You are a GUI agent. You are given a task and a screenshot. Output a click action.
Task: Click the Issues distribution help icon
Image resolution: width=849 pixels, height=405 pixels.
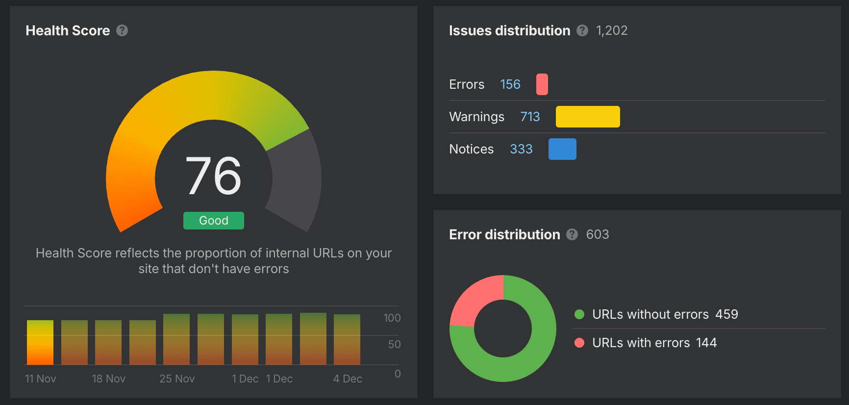(x=582, y=30)
